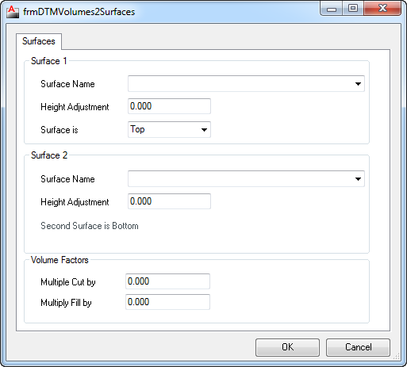The height and width of the screenshot is (367, 407).
Task: Click the Volume Factors group heading
Action: (x=60, y=260)
